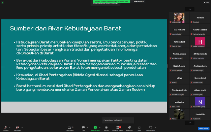This screenshot has height=132, width=211.
Task: Click the Record button
Action: tap(106, 128)
